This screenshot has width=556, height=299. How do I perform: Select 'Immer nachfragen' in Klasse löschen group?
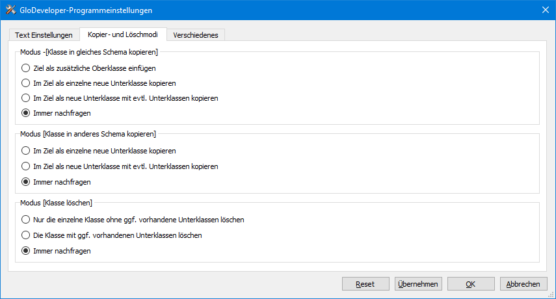[x=56, y=251]
